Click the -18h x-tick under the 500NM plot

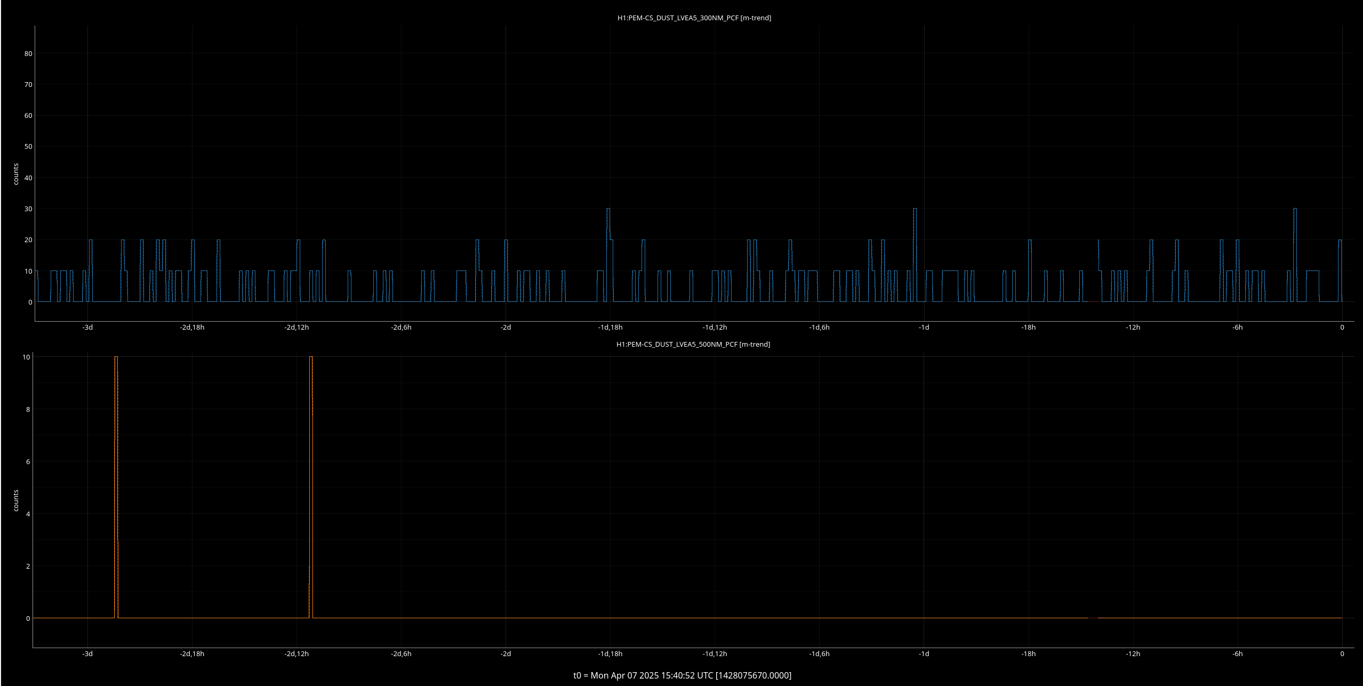(1028, 653)
